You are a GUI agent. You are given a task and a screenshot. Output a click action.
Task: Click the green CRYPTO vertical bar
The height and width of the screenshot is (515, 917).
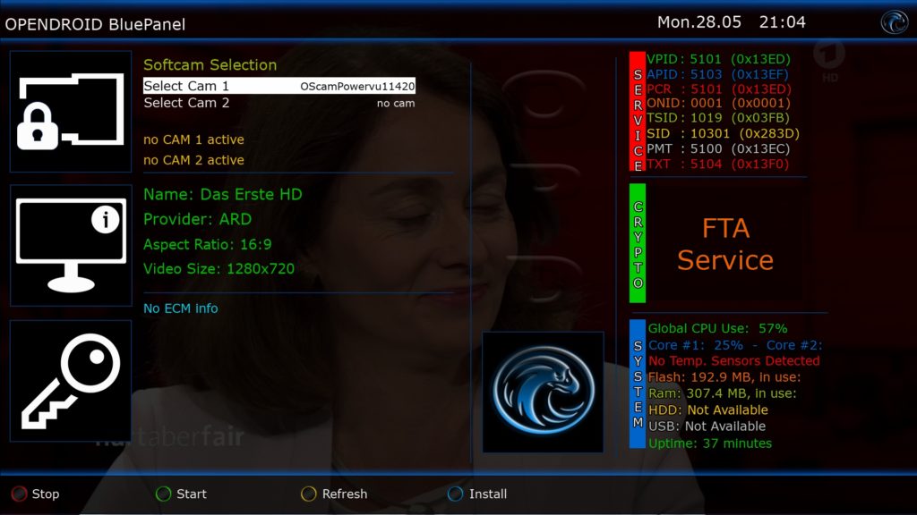point(638,243)
